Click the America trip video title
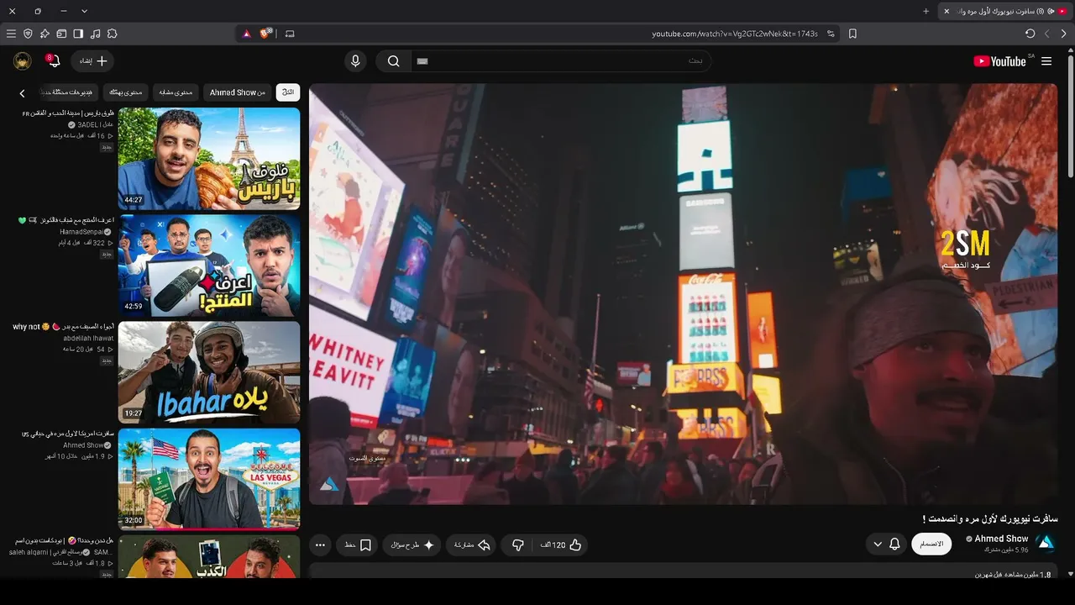Image resolution: width=1075 pixels, height=605 pixels. [68, 434]
